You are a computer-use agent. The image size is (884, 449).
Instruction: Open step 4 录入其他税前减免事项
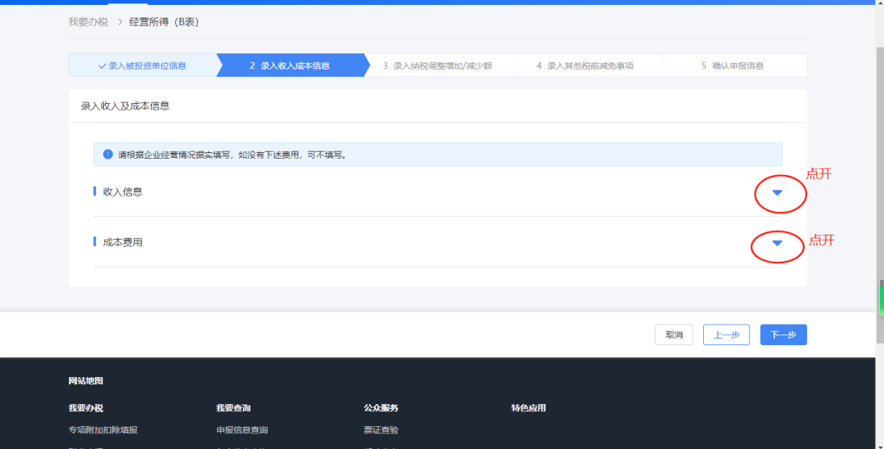click(x=584, y=65)
